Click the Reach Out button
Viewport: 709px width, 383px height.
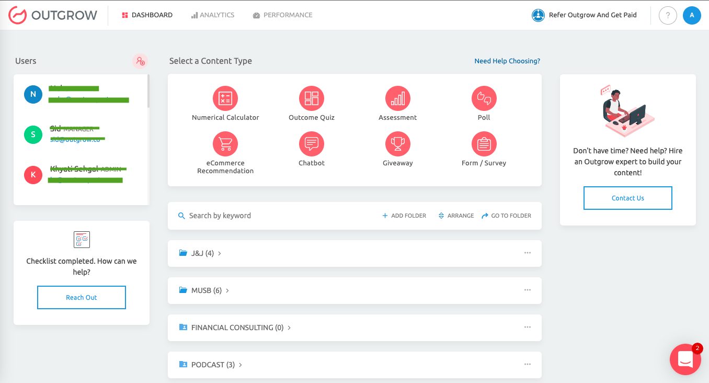pyautogui.click(x=82, y=298)
